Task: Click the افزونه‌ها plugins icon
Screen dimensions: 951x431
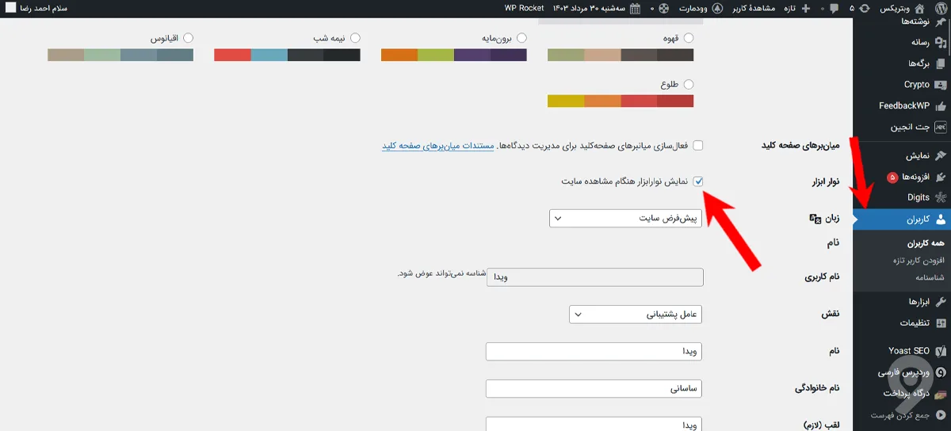Action: [x=940, y=177]
